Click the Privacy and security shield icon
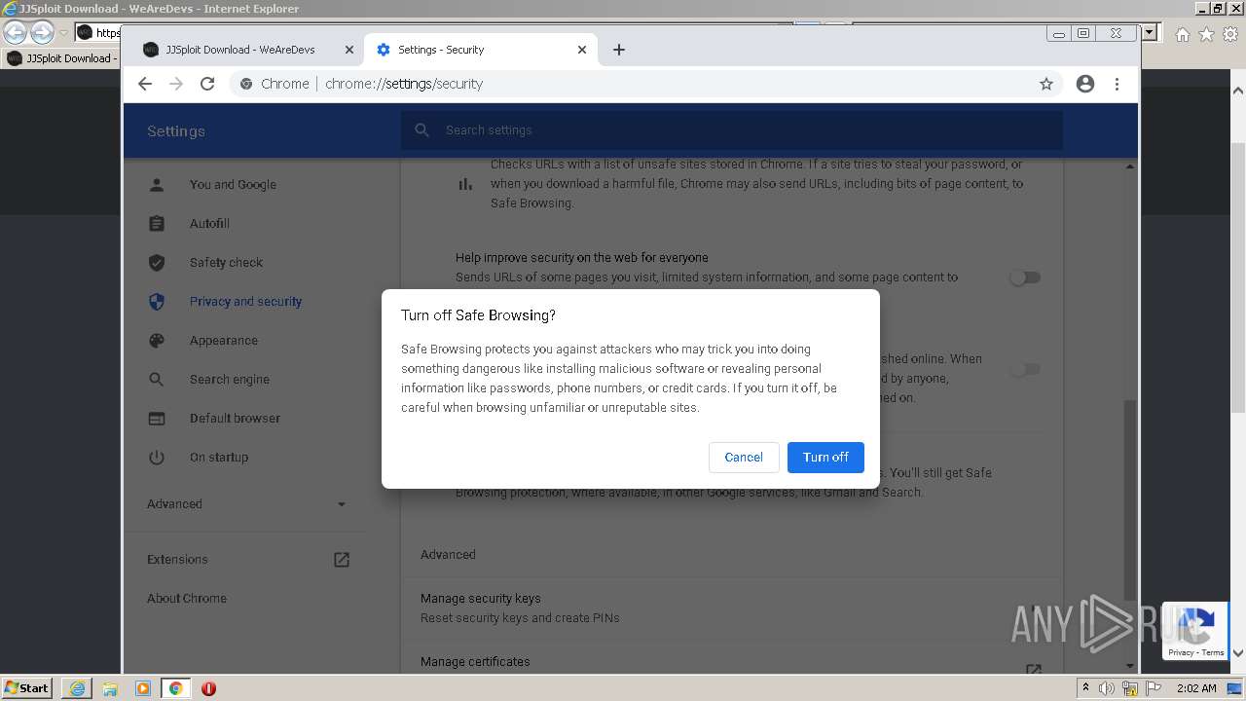 [157, 302]
